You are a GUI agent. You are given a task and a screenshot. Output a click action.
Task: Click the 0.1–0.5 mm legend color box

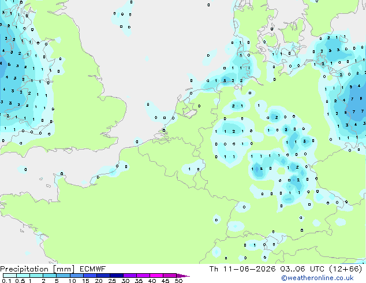10,275
